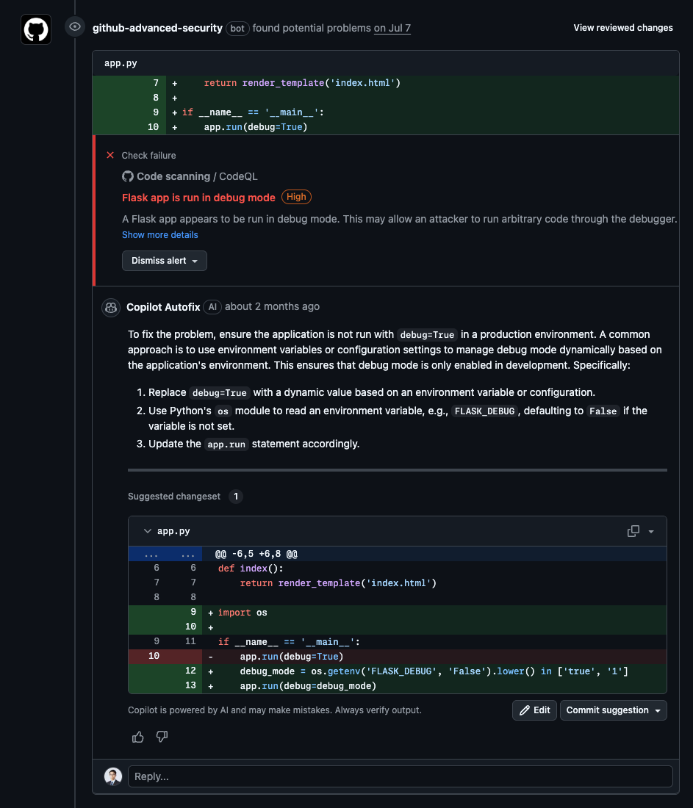This screenshot has width=693, height=808.
Task: Give thumbs up feedback
Action: pos(137,737)
